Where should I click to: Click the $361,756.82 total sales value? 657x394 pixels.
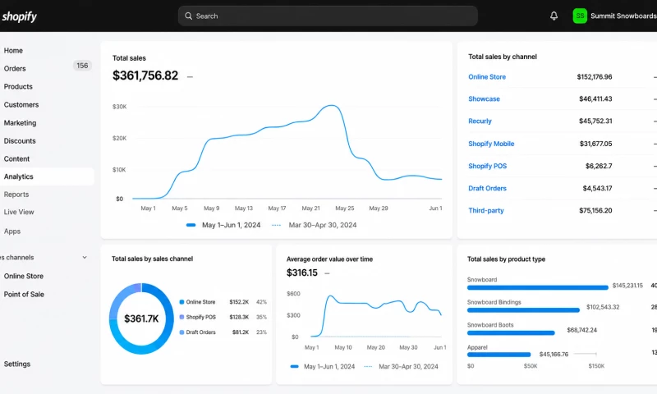coord(145,76)
